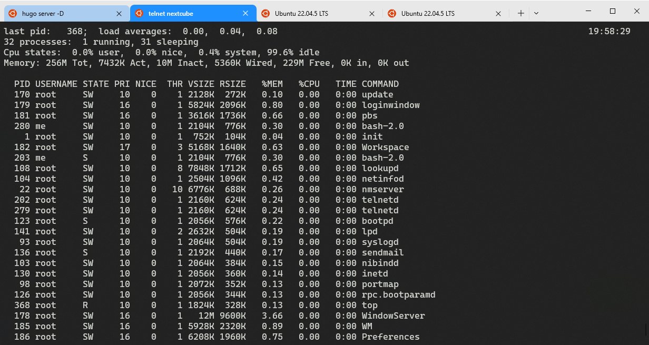Close the hugo server -D tab

click(119, 14)
